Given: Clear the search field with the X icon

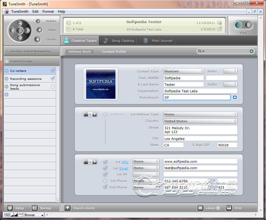Looking at the screenshot, I should click(252, 51).
